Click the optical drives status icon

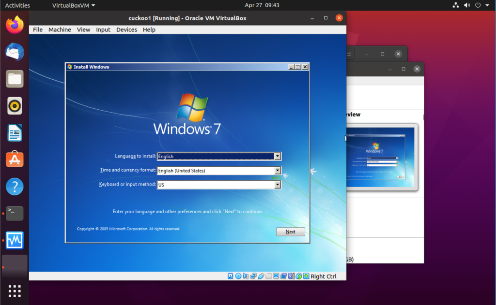pos(238,276)
